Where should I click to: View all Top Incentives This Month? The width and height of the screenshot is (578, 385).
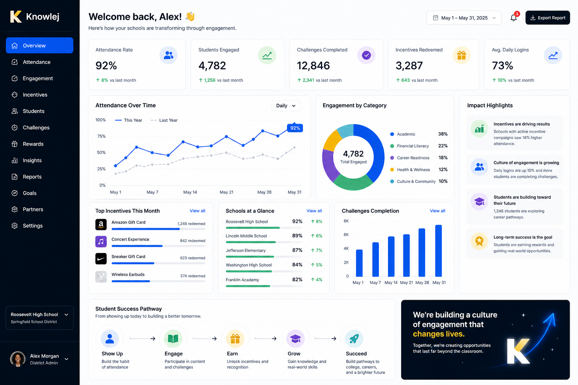(197, 211)
